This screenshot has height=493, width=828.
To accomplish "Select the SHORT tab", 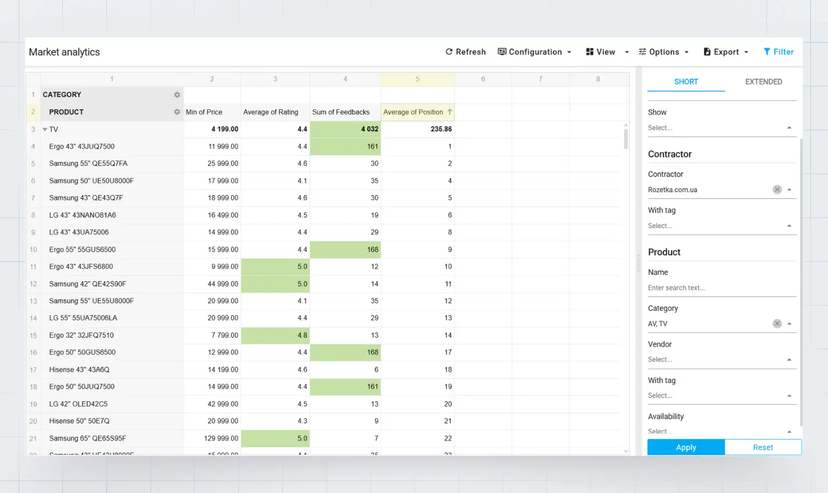I will [x=686, y=81].
